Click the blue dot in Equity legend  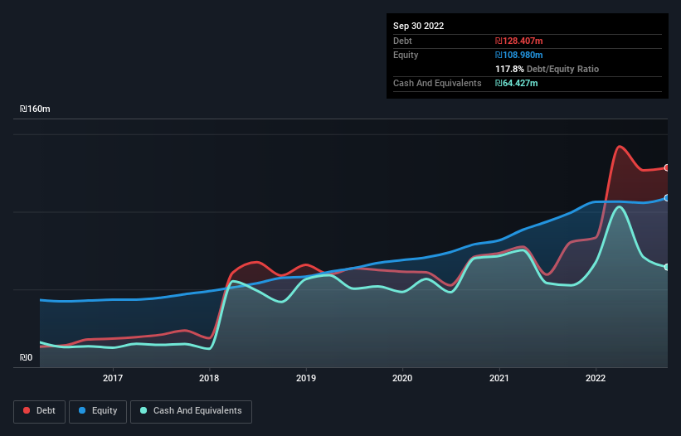click(x=82, y=410)
